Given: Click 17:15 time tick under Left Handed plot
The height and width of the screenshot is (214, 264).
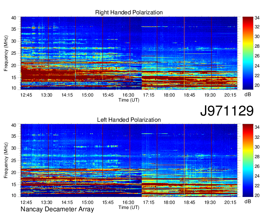Looking at the screenshot, I should point(149,202).
